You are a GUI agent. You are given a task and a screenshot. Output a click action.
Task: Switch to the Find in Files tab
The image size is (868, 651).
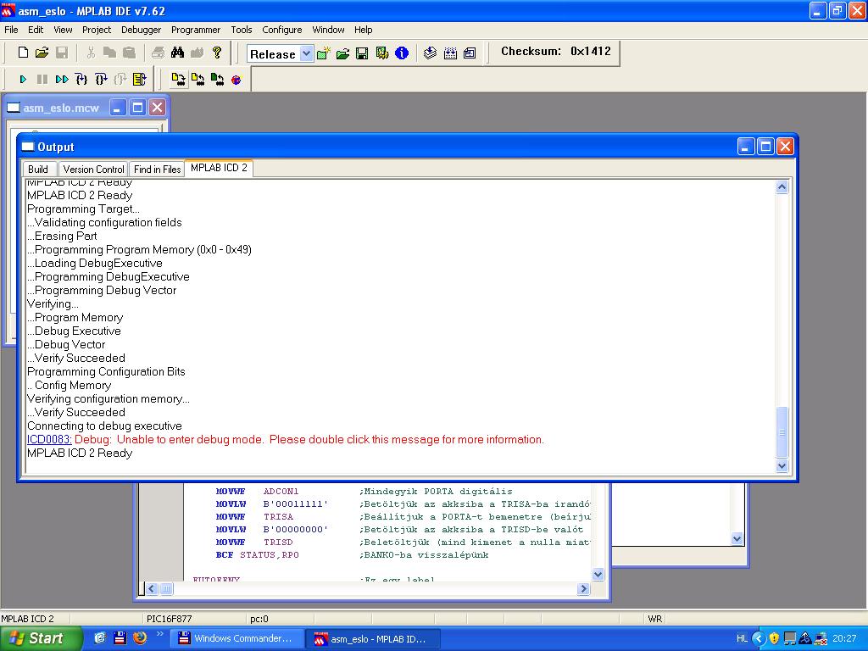point(157,170)
